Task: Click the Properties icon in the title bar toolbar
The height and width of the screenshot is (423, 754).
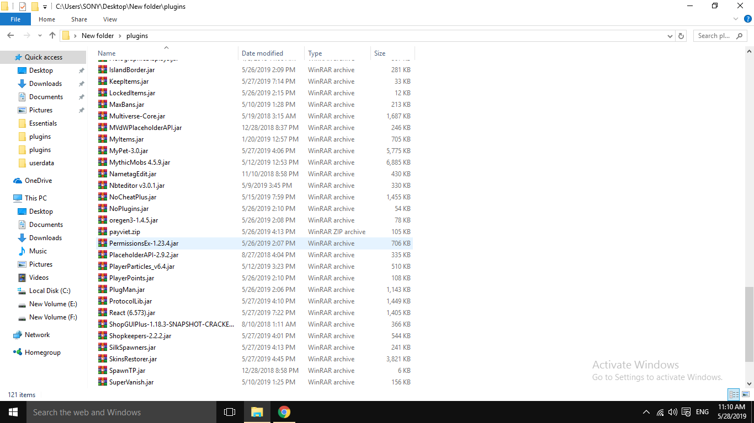Action: tap(23, 7)
